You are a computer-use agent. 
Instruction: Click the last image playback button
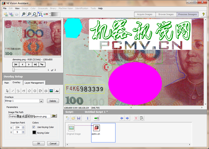(35, 65)
